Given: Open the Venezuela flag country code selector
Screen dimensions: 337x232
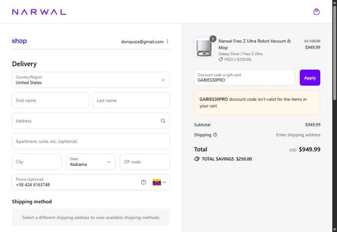Looking at the screenshot, I should pos(159,182).
